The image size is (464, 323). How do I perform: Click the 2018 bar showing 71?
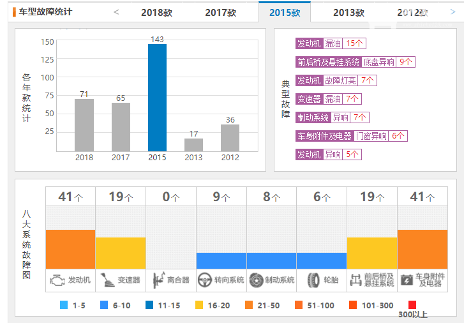click(x=84, y=125)
